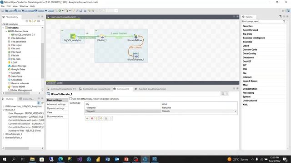Open the Run toolbar dropdown arrow
291x163 pixels.
coord(63,11)
